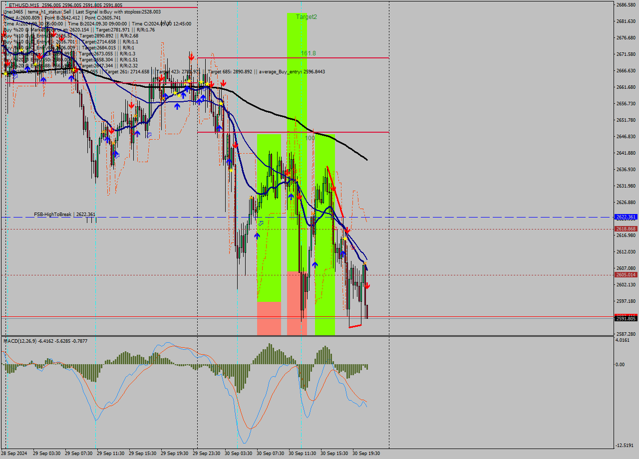639x459 pixels.
Task: Click the 2686.580 price scale value
Action: click(626, 5)
